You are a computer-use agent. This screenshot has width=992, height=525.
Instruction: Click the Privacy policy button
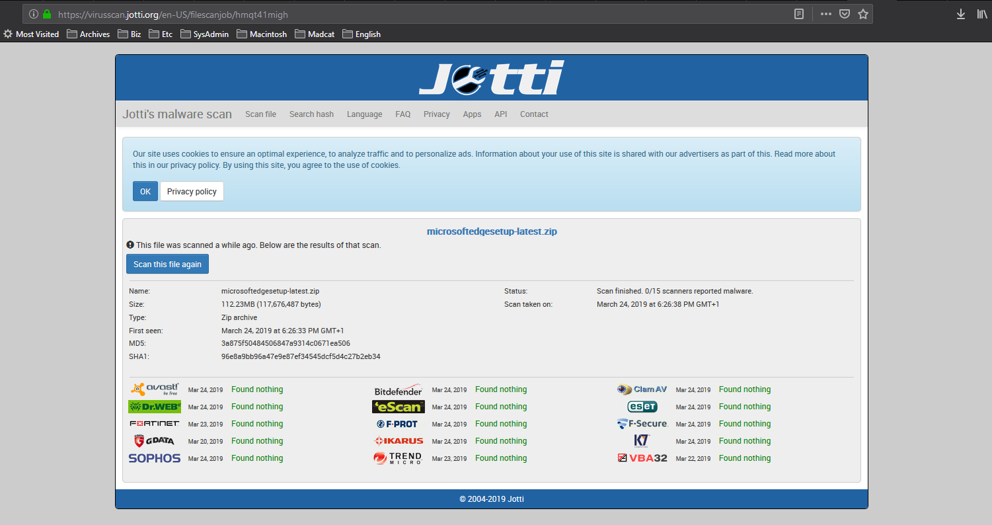pos(192,191)
